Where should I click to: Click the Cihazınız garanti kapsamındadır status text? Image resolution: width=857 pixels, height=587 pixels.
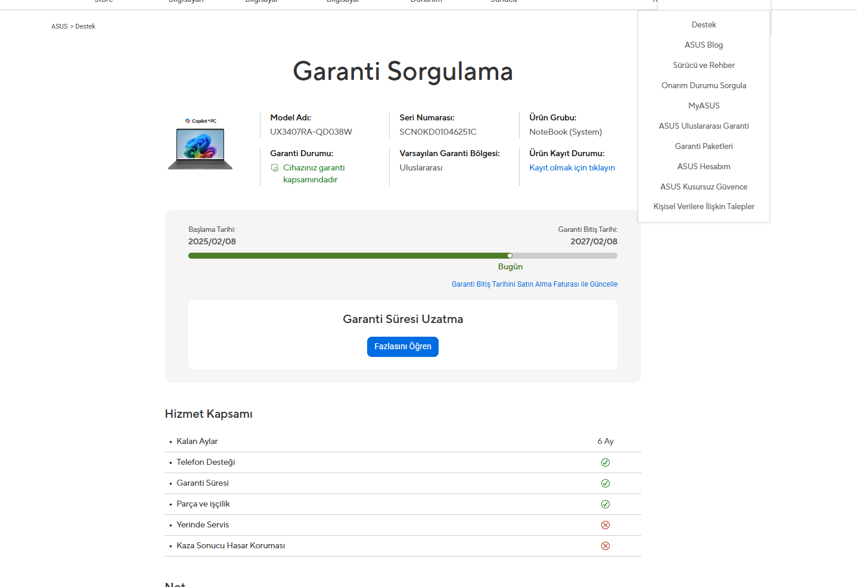[x=314, y=174]
